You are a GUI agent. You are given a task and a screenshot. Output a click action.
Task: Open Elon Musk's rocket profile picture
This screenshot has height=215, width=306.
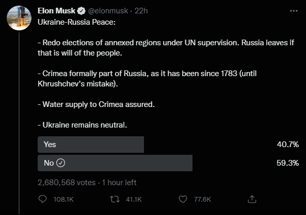[19, 18]
